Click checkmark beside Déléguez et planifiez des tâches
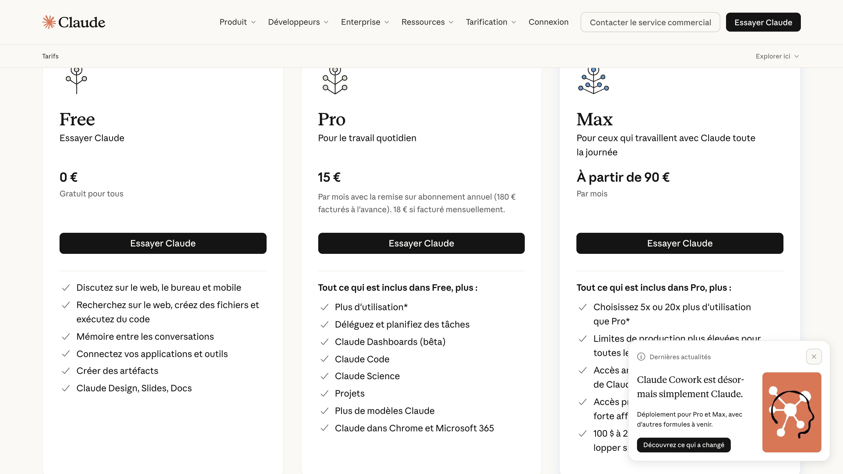The height and width of the screenshot is (474, 843). (x=324, y=324)
